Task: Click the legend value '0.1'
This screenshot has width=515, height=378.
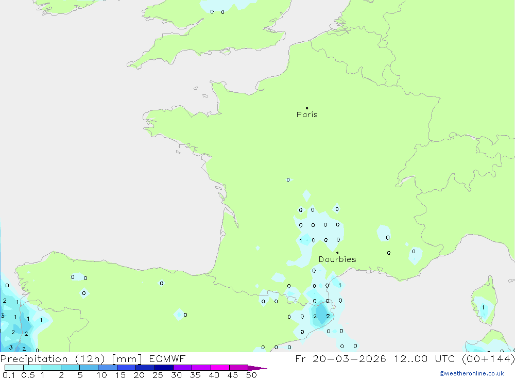Action: point(9,375)
